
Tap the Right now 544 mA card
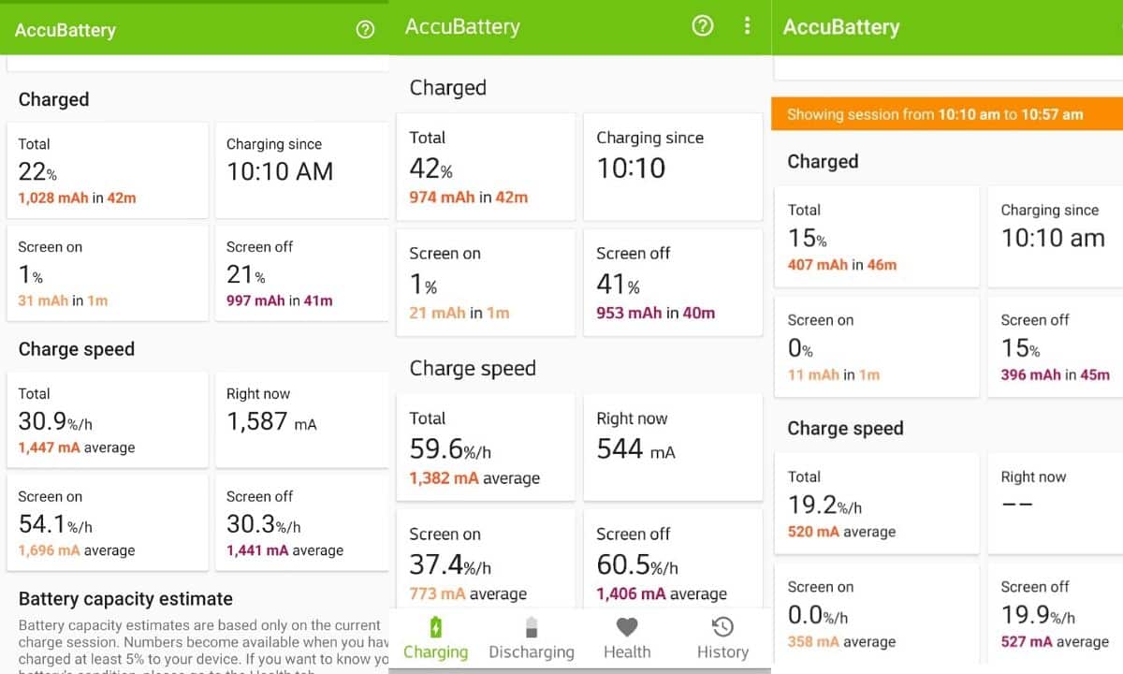coord(672,447)
